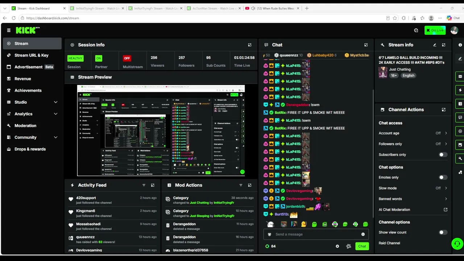Click the support headset bubble
464x261 pixels.
click(x=457, y=244)
